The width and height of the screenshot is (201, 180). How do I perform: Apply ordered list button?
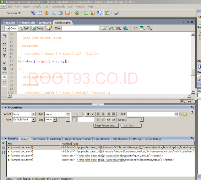click(103, 120)
